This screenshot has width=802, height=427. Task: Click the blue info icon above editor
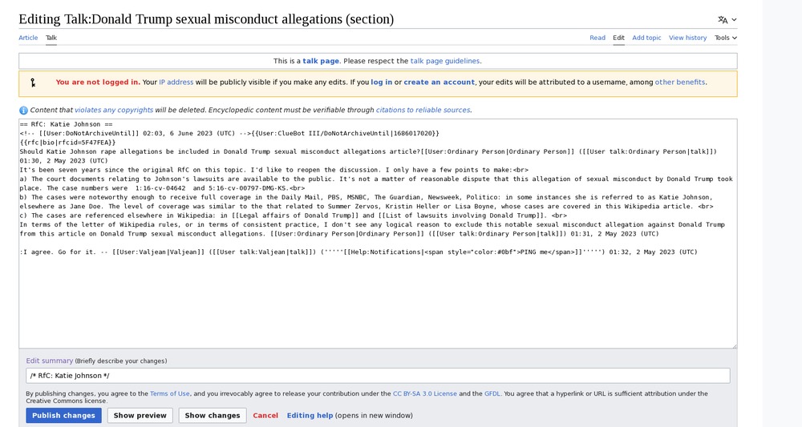point(23,111)
